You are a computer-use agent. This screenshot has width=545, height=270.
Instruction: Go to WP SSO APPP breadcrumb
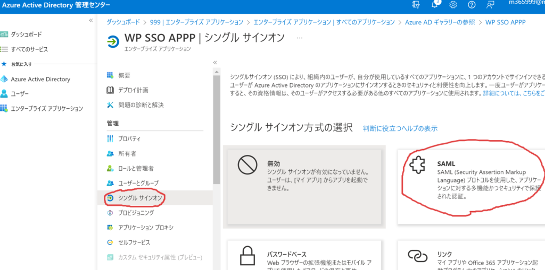coord(506,22)
